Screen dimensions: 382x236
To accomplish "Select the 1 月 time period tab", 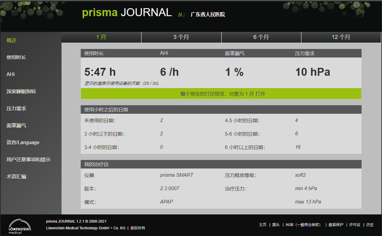I will (101, 37).
